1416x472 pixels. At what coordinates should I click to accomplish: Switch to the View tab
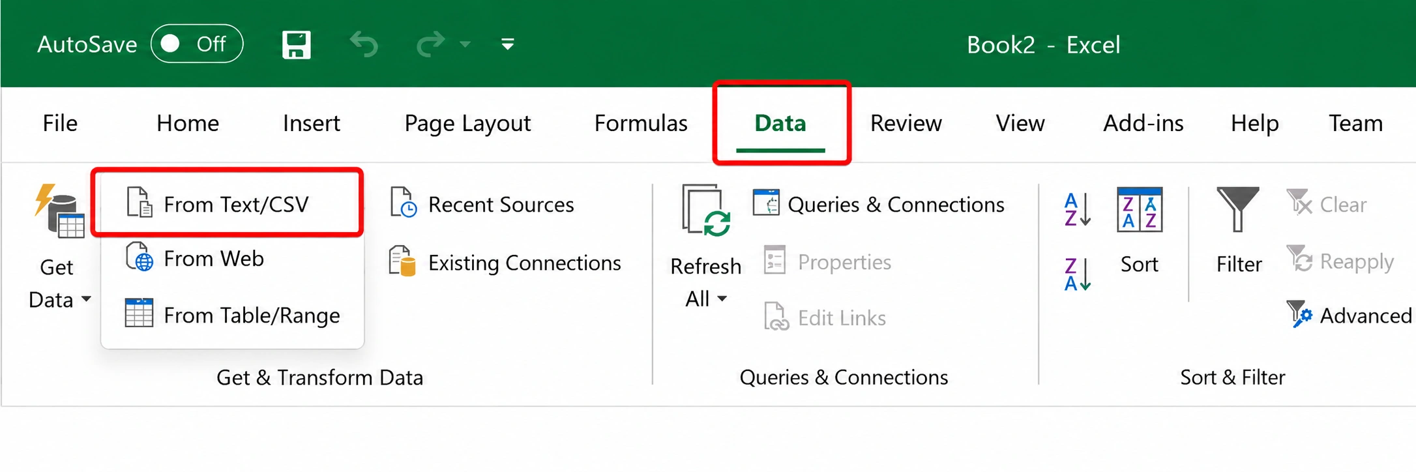click(1020, 123)
